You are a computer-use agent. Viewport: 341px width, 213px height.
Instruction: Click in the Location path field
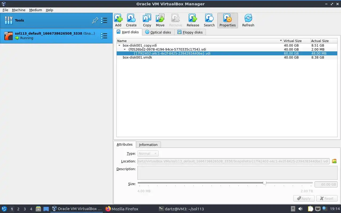pyautogui.click(x=233, y=161)
